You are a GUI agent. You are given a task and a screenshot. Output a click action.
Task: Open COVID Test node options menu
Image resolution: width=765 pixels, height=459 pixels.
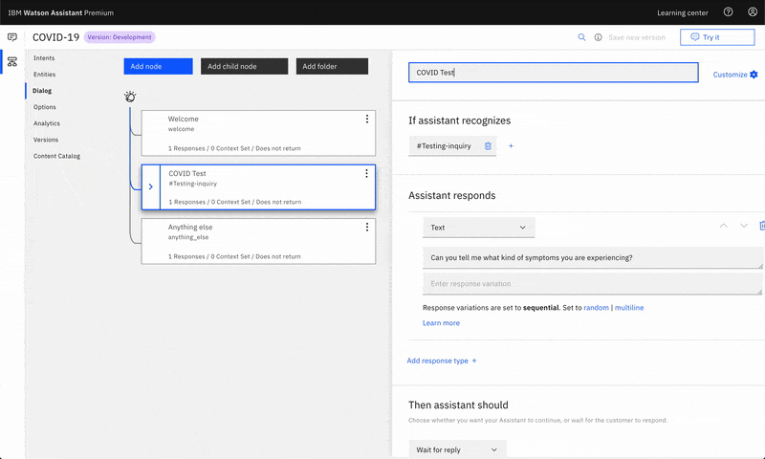(366, 174)
